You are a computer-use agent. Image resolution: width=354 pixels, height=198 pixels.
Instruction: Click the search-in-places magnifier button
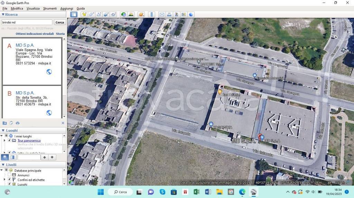click(5, 157)
